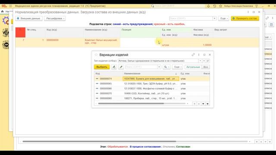Sort by Наименование column header in dialog

151,74
